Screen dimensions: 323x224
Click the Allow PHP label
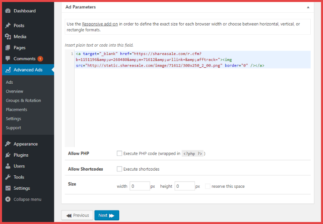79,153
